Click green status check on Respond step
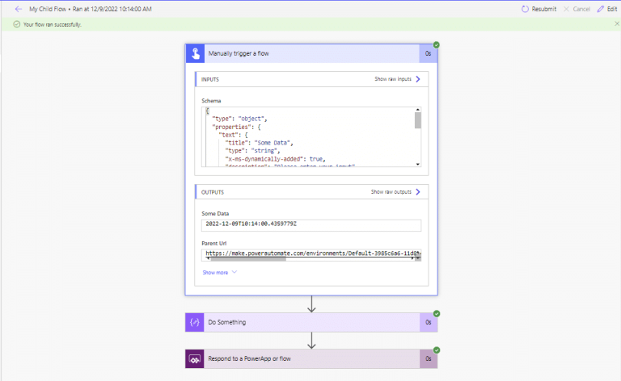The image size is (621, 381). click(x=437, y=350)
